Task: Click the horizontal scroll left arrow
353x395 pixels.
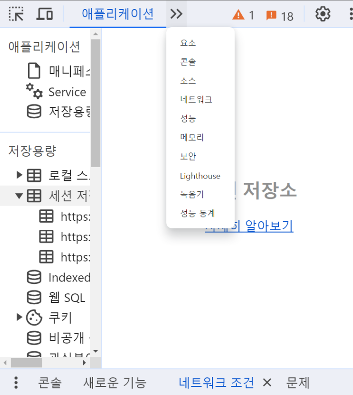Action: pos(5,363)
